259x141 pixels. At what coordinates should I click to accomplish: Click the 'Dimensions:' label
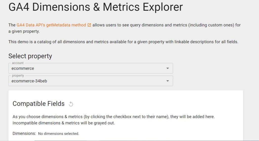pyautogui.click(x=24, y=133)
